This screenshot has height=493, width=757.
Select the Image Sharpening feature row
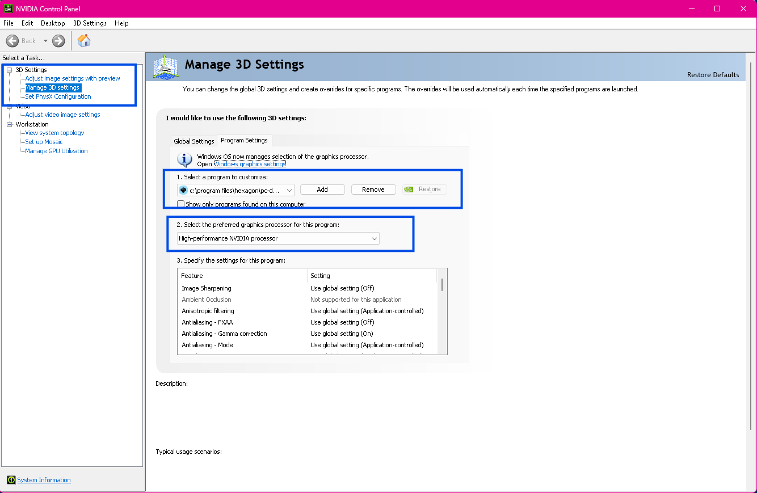point(307,288)
